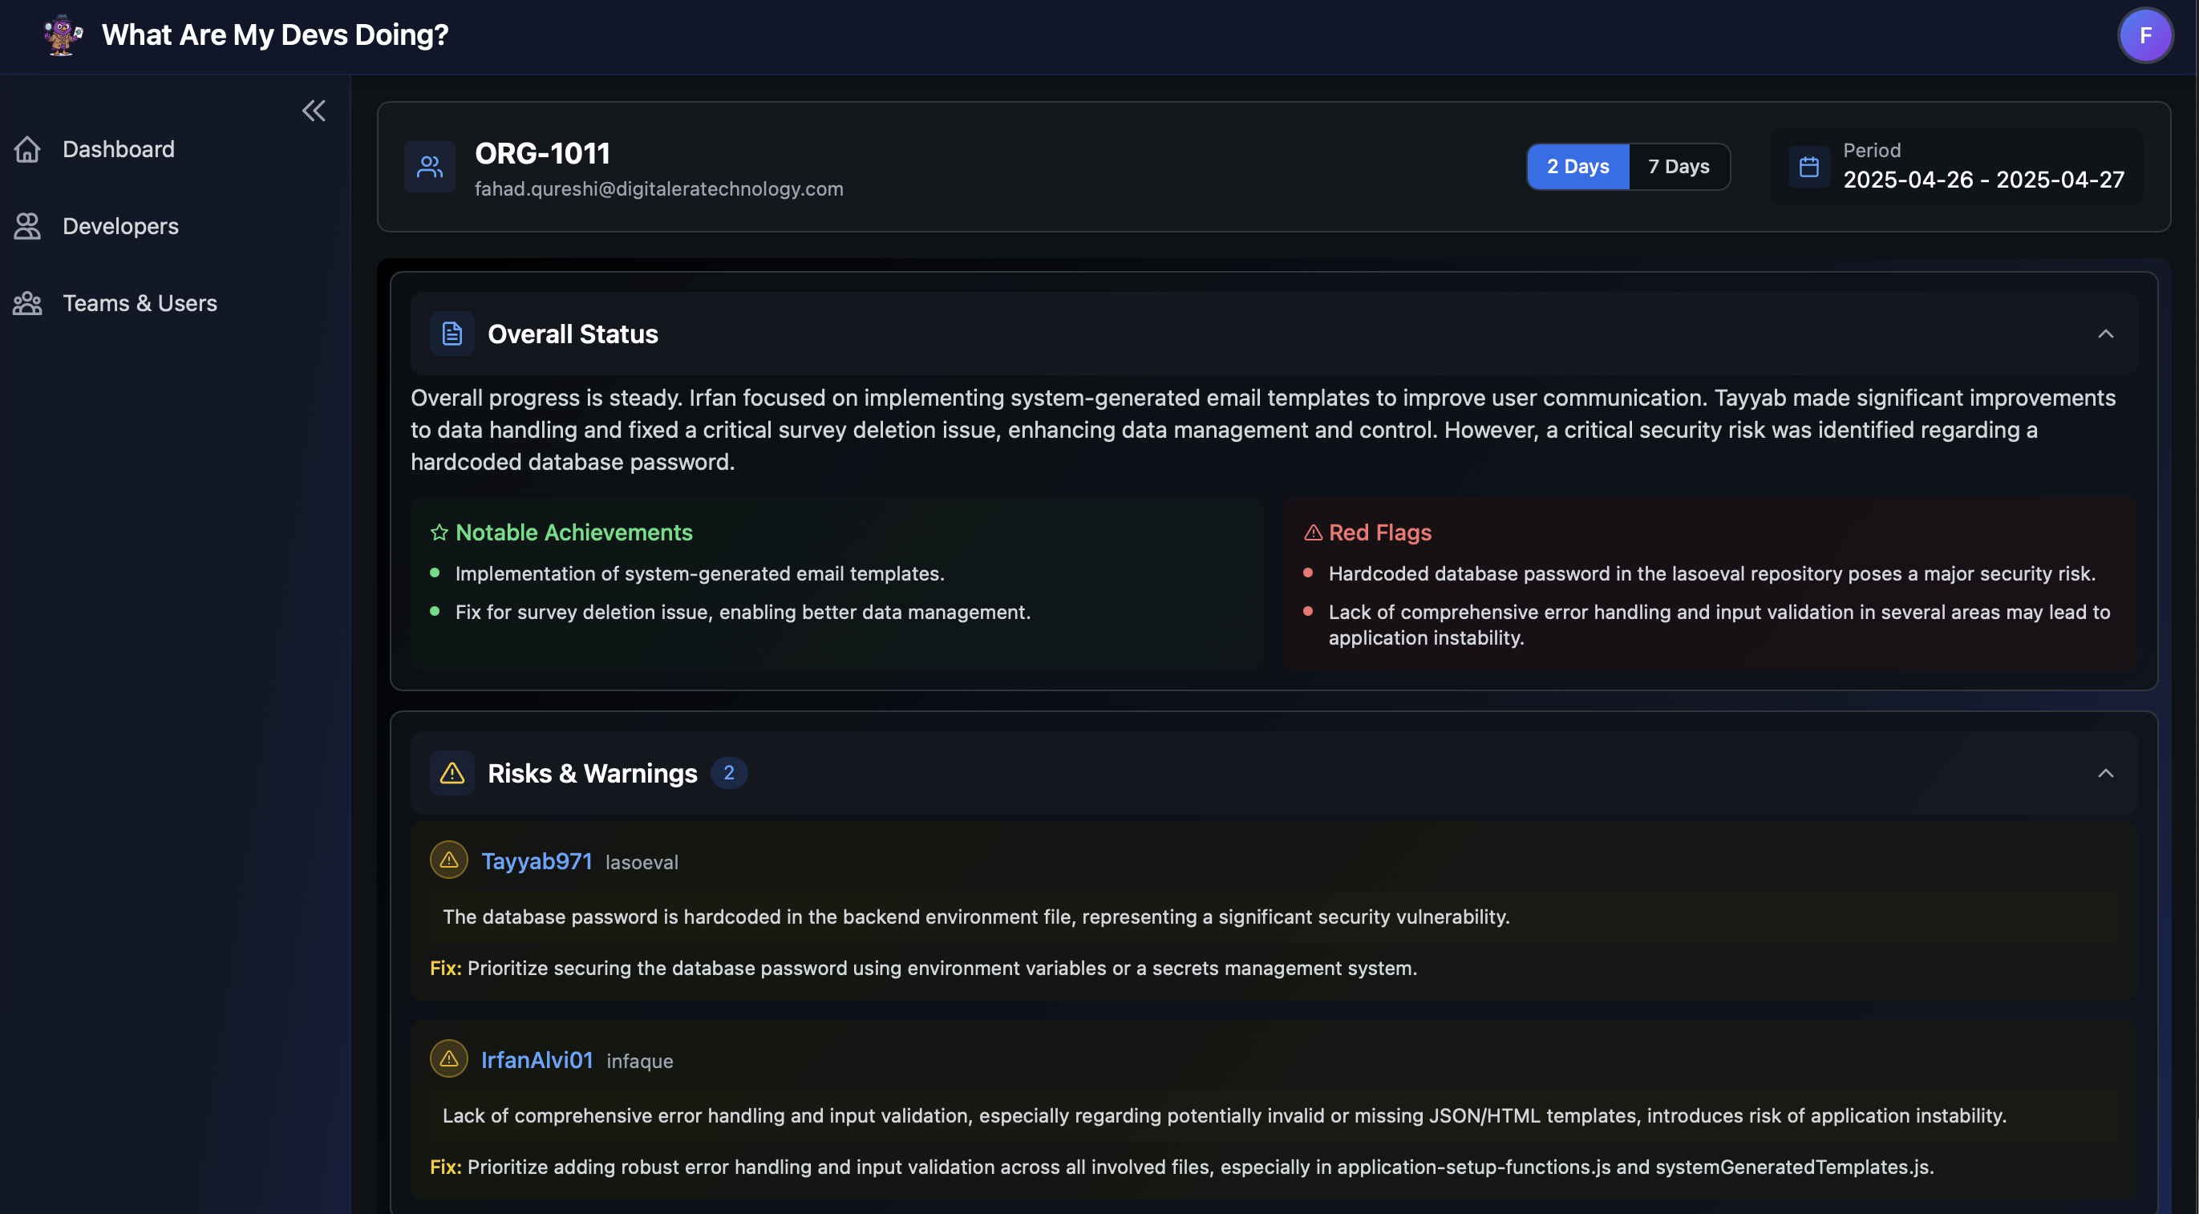This screenshot has height=1214, width=2199.
Task: Click the Fix line about securing database password
Action: [x=923, y=969]
